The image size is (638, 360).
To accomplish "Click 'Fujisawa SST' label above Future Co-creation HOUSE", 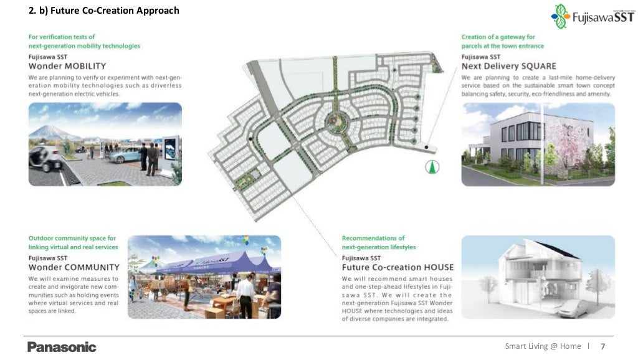I will click(361, 258).
